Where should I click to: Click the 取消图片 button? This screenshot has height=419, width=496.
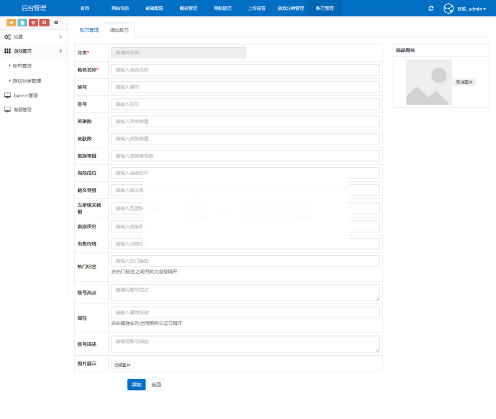click(x=465, y=82)
